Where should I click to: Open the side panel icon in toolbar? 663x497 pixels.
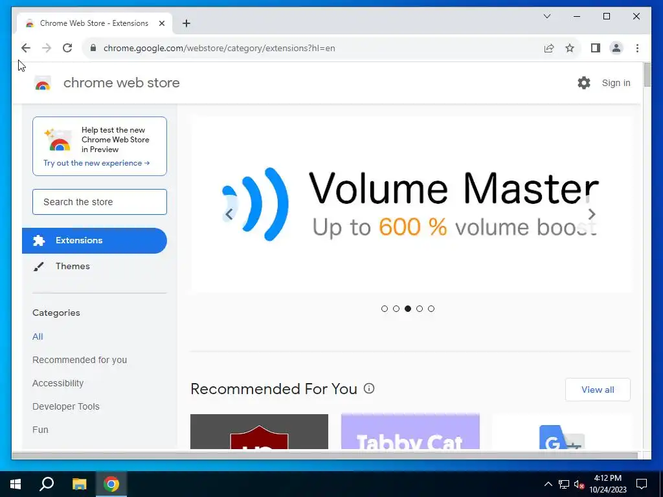tap(596, 48)
